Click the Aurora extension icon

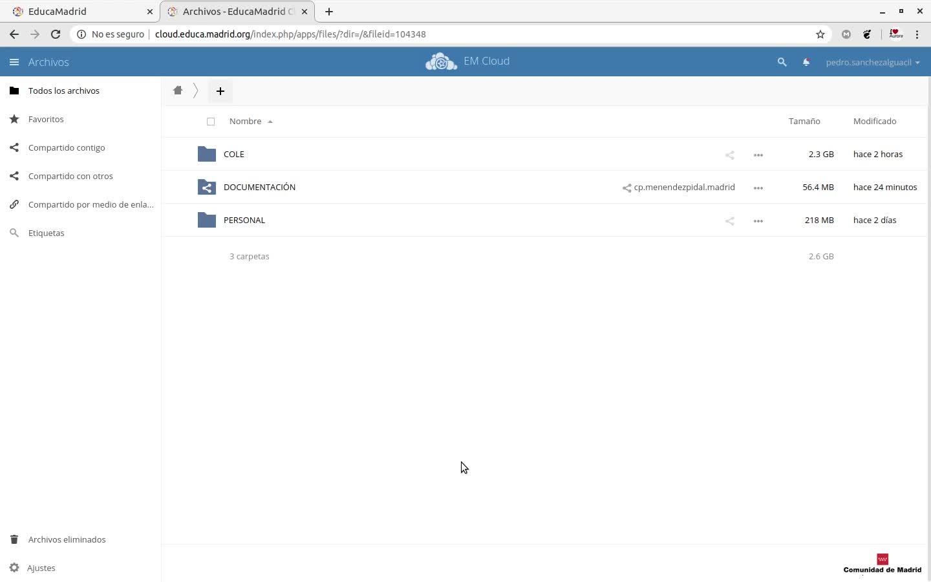tap(895, 34)
